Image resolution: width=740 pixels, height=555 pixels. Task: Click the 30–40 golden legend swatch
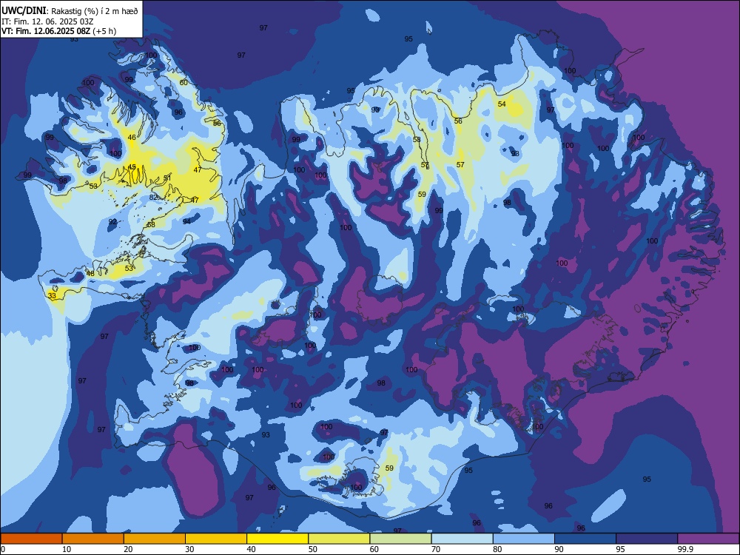click(216, 539)
